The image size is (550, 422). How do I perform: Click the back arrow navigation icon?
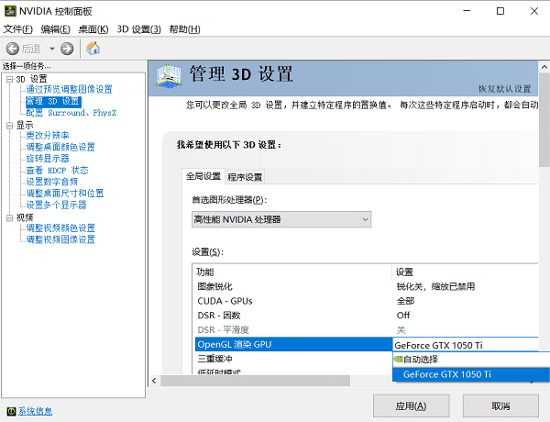coord(12,48)
